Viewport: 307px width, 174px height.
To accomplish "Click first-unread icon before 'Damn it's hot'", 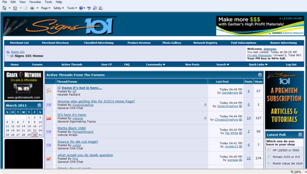I will (x=59, y=88).
